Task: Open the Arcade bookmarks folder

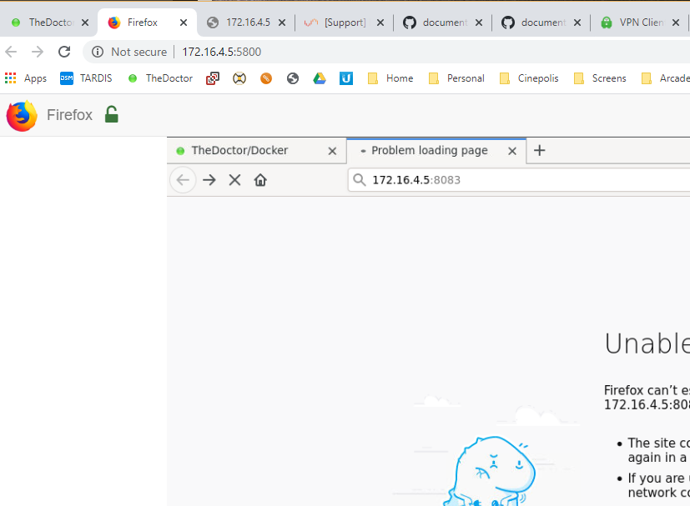Action: click(x=665, y=78)
